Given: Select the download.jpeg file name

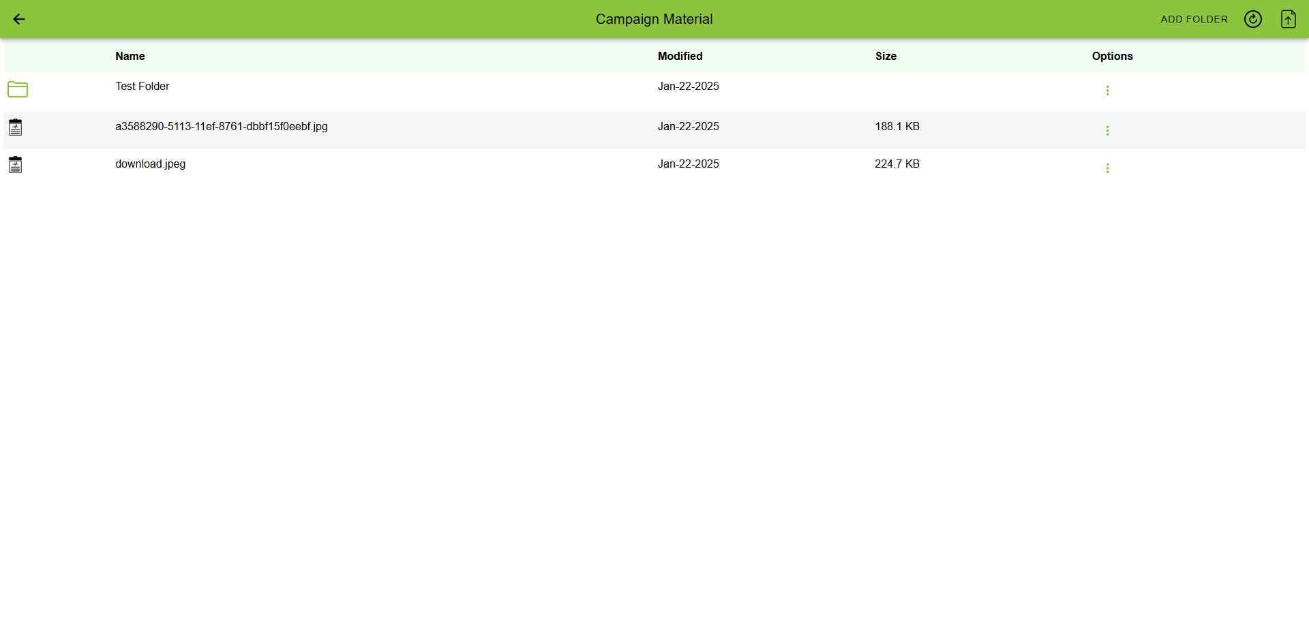Looking at the screenshot, I should pyautogui.click(x=150, y=164).
